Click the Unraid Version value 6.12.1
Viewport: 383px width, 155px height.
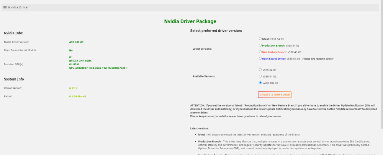pos(73,88)
